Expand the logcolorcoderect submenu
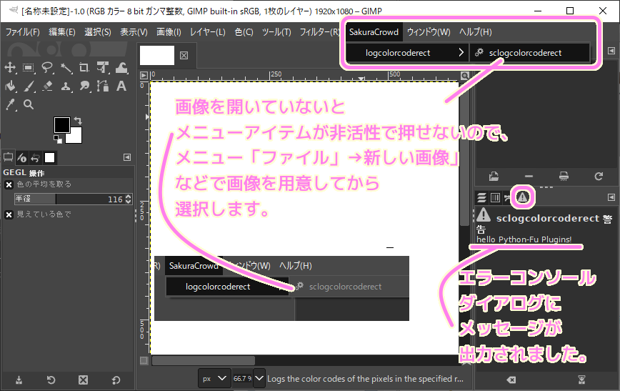Screen dimensions: 620x391 [407, 53]
